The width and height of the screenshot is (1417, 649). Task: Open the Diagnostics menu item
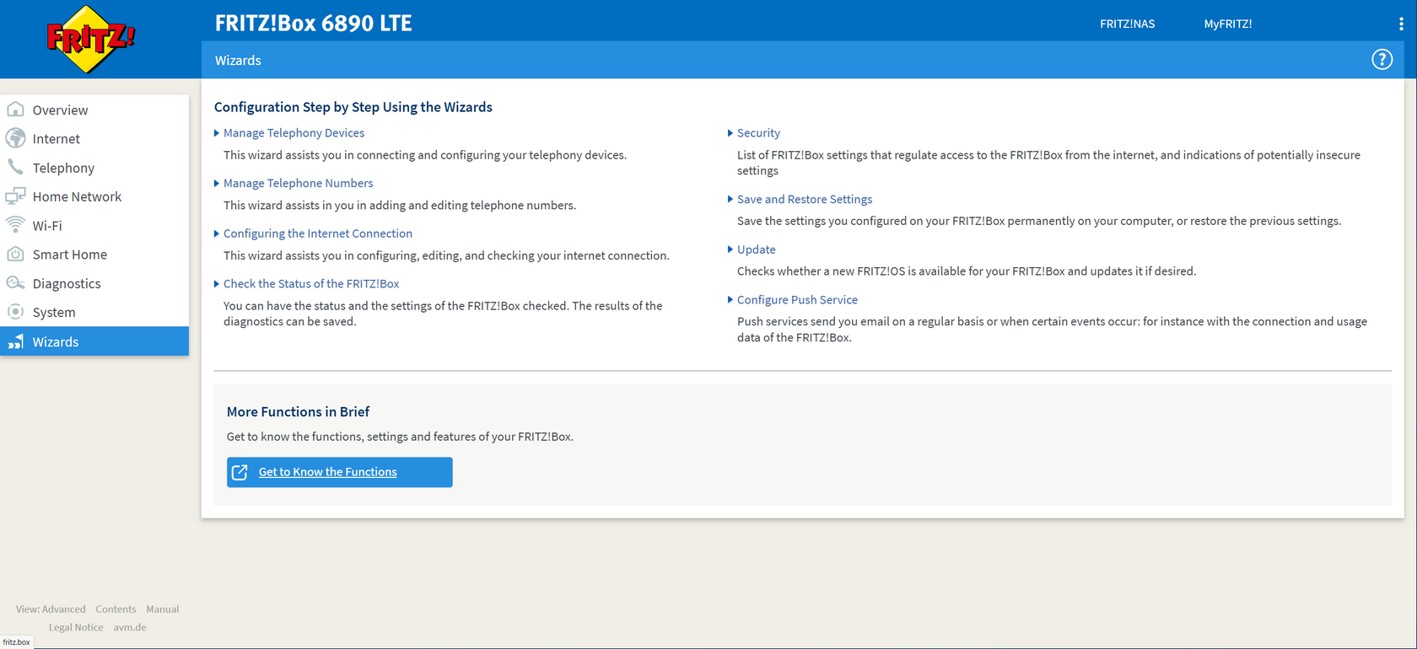[94, 283]
